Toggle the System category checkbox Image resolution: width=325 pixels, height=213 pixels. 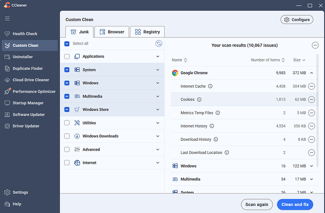tap(67, 70)
